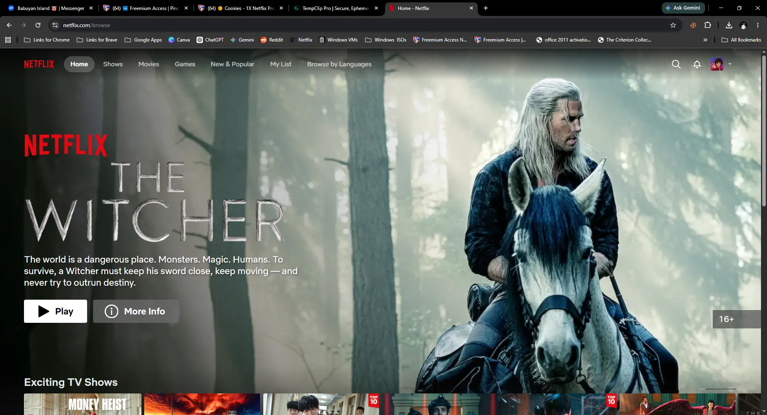The width and height of the screenshot is (767, 415).
Task: Click the browser back arrow
Action: [x=9, y=25]
